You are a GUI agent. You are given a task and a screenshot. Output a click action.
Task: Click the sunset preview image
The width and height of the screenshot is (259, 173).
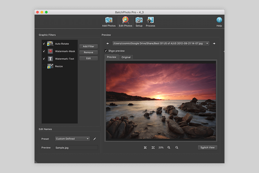tap(161, 101)
